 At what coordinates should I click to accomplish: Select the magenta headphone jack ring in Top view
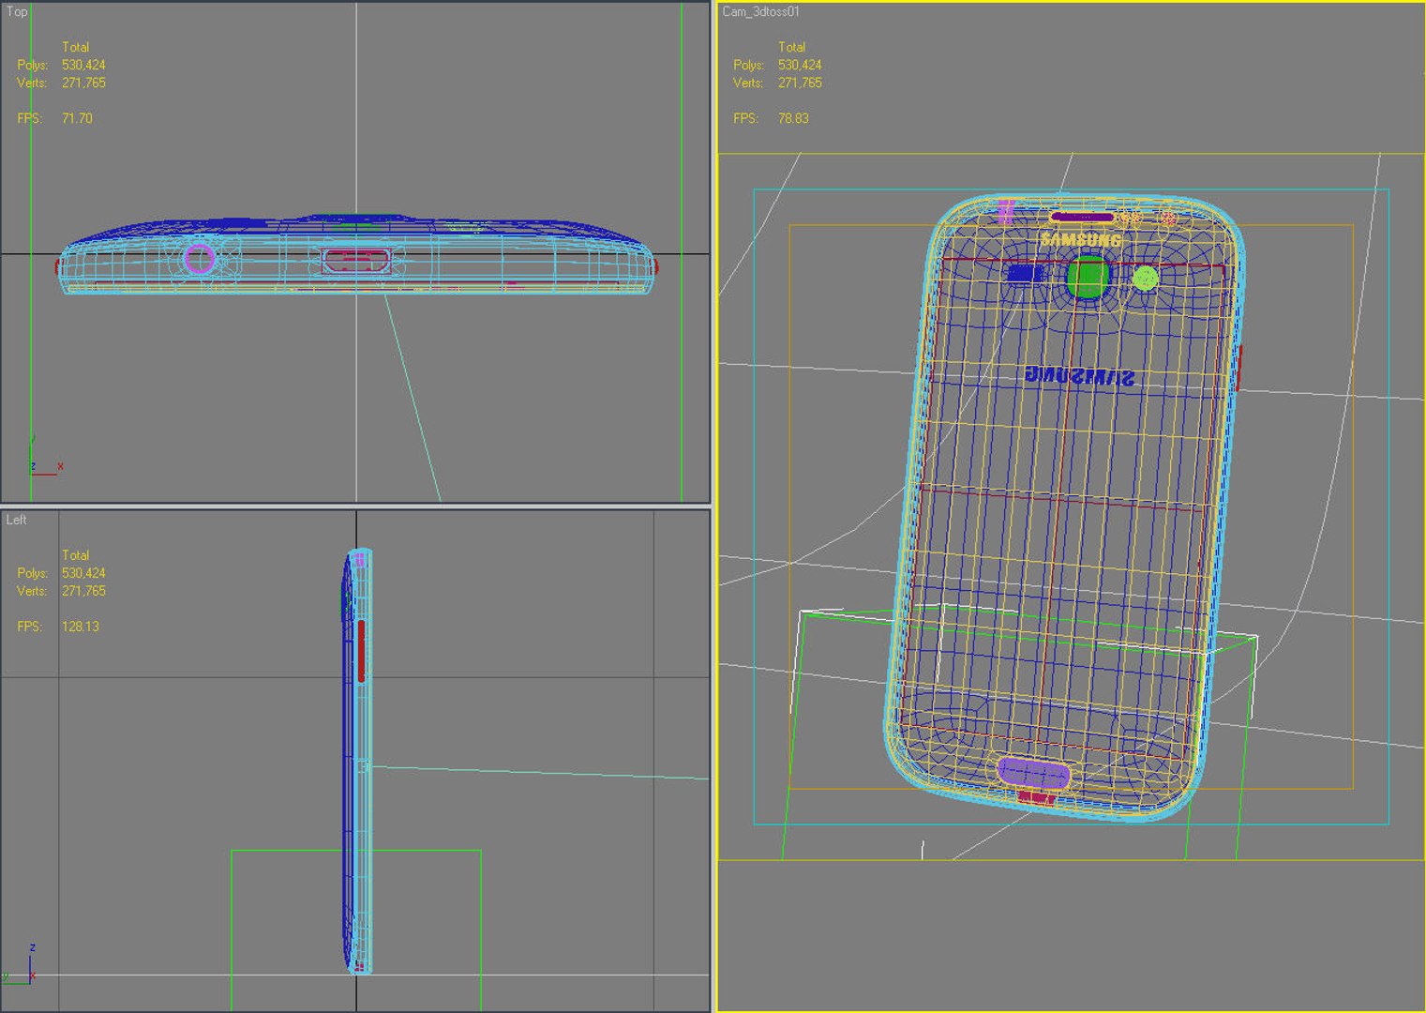199,258
